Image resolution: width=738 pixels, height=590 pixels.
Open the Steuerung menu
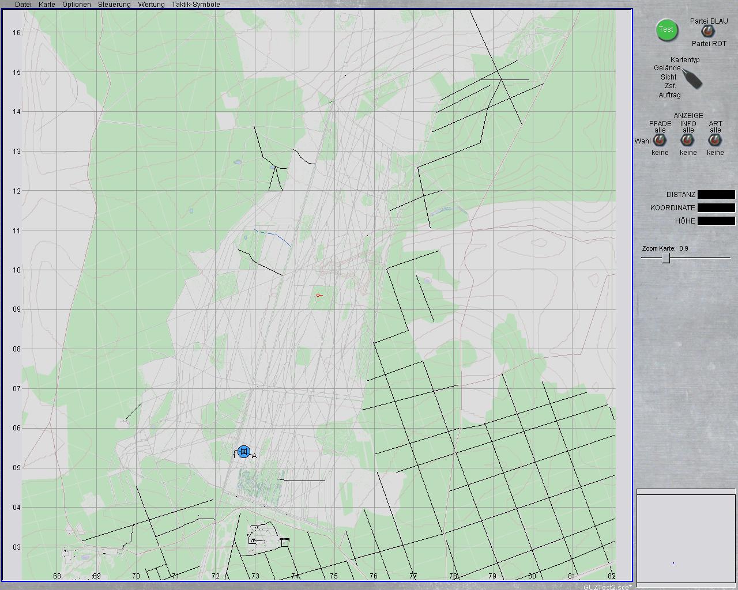click(114, 5)
